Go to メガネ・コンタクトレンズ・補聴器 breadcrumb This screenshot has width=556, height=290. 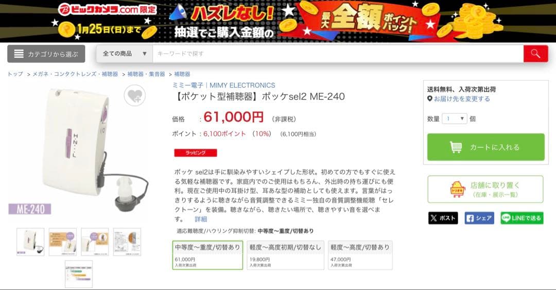75,74
